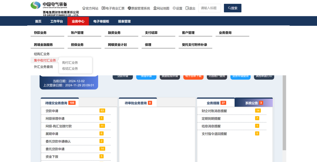Screen dimensions: 317x162
Task: Switch to the 工作平台 menu tab
Action: (x=57, y=21)
